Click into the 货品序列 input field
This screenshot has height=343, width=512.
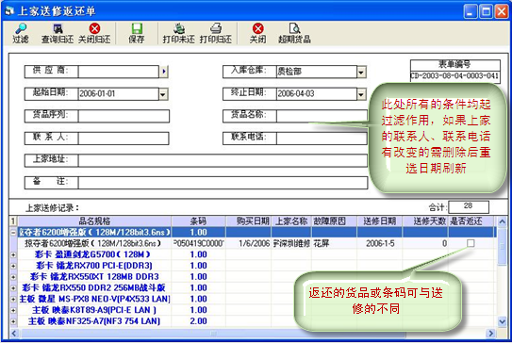[124, 116]
